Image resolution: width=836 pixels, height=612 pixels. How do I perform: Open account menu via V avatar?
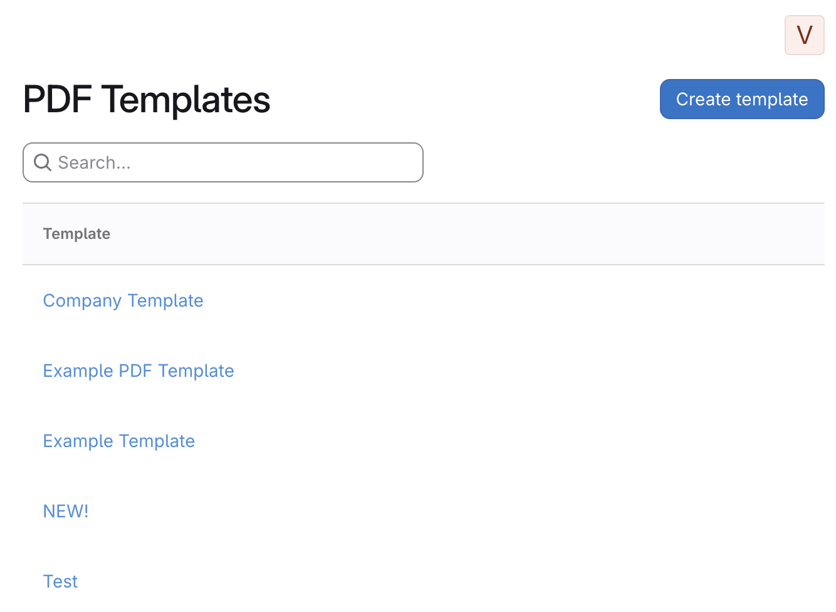pos(804,35)
